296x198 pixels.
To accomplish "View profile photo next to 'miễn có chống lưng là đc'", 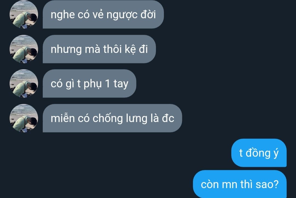I will [x=24, y=118].
